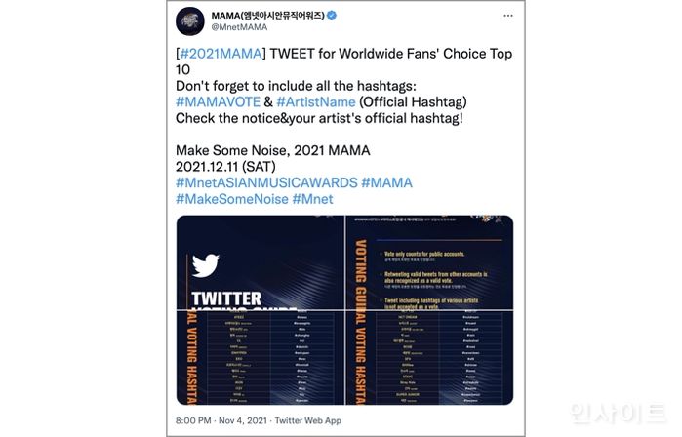
Task: Click the #ArtistName hashtag
Action: pos(315,101)
